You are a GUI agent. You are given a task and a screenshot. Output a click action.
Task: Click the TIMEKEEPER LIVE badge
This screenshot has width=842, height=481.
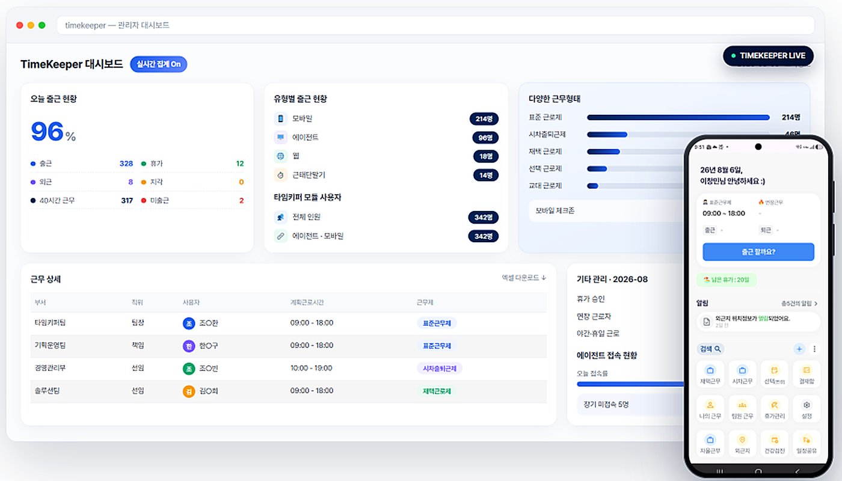click(768, 56)
